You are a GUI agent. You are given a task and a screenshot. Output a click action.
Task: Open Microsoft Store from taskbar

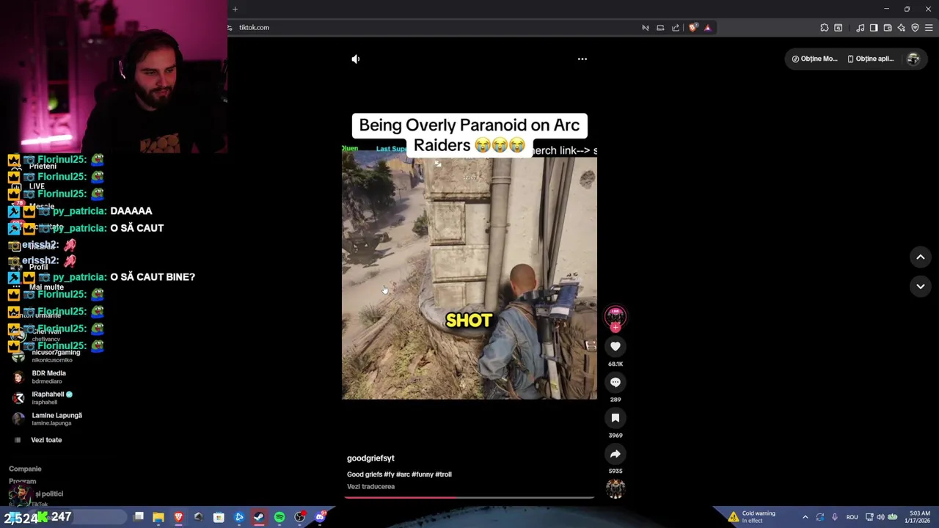click(x=219, y=517)
